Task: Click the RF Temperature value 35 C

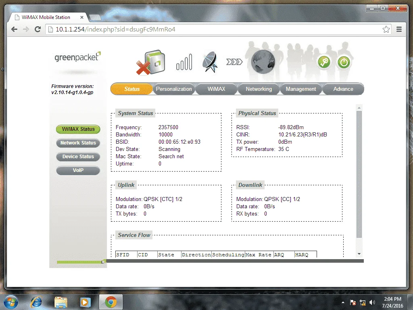Action: coord(284,149)
